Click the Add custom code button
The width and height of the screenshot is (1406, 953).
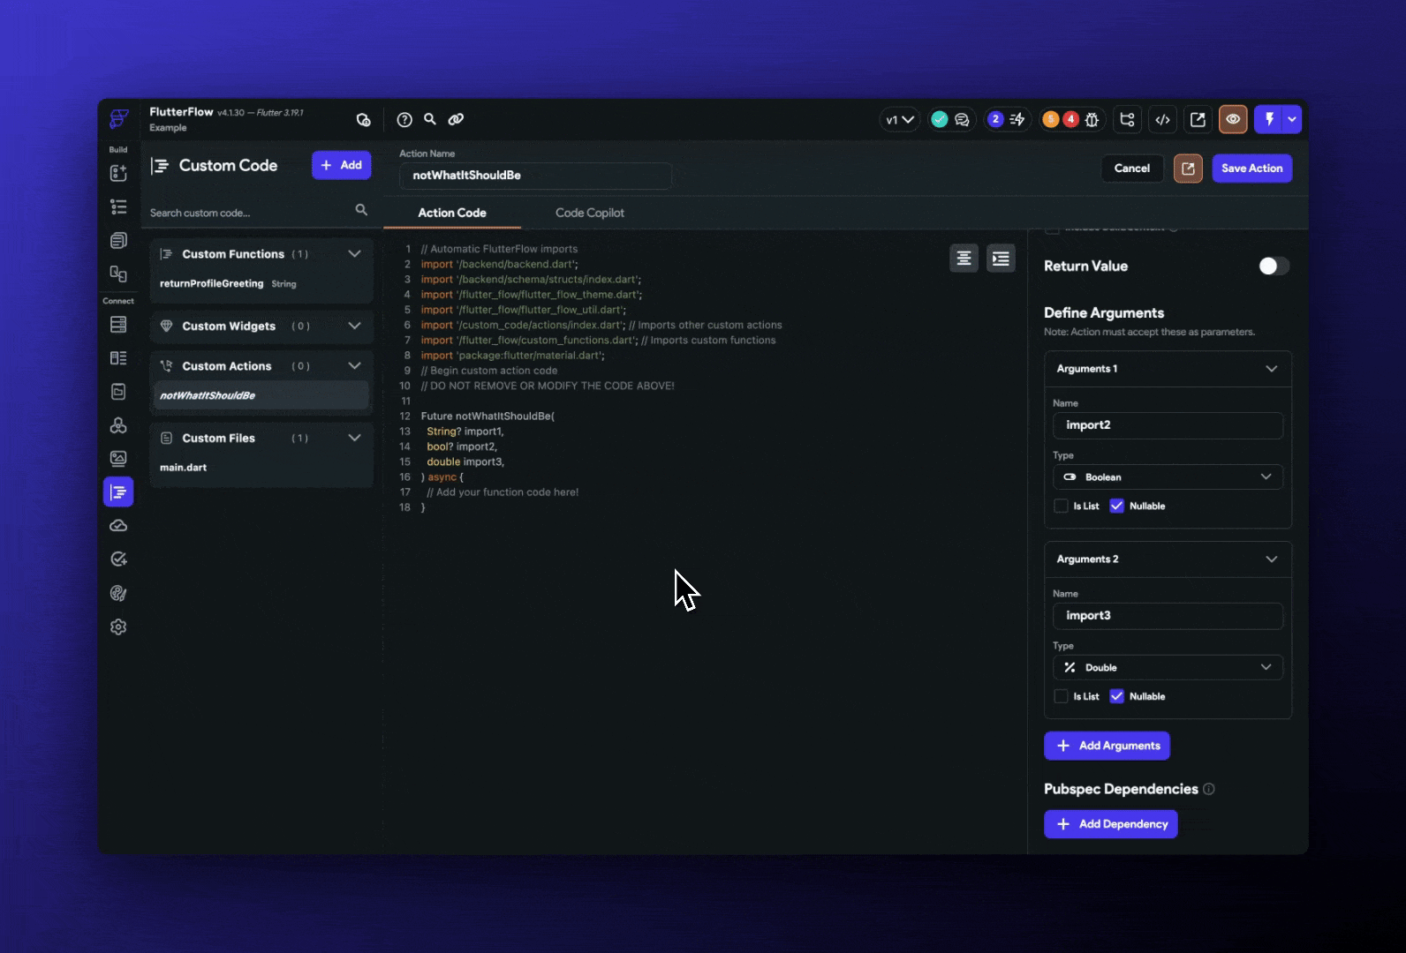341,165
